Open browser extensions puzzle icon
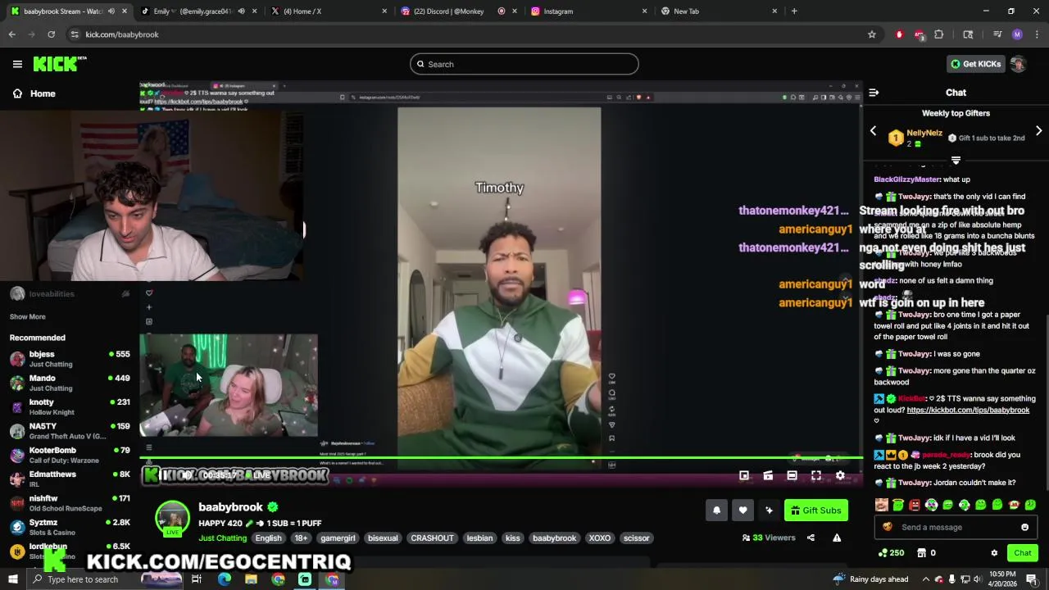 pyautogui.click(x=939, y=34)
